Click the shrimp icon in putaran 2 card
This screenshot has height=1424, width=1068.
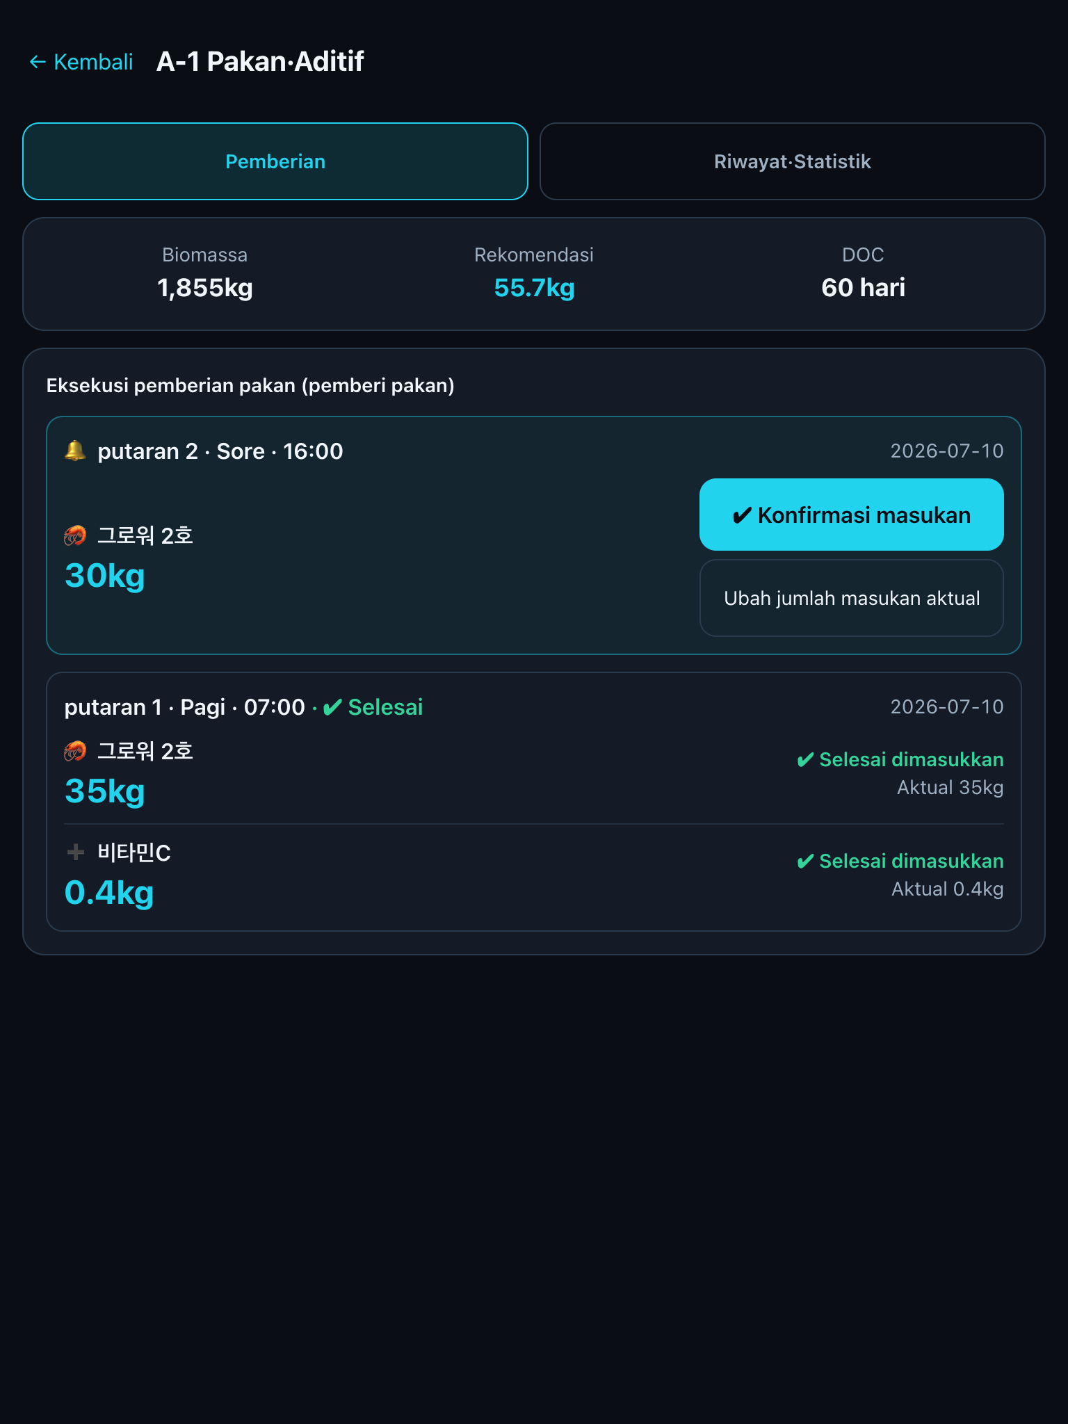point(75,535)
